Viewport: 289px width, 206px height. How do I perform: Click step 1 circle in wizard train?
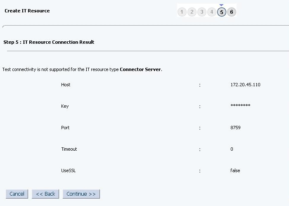point(182,12)
